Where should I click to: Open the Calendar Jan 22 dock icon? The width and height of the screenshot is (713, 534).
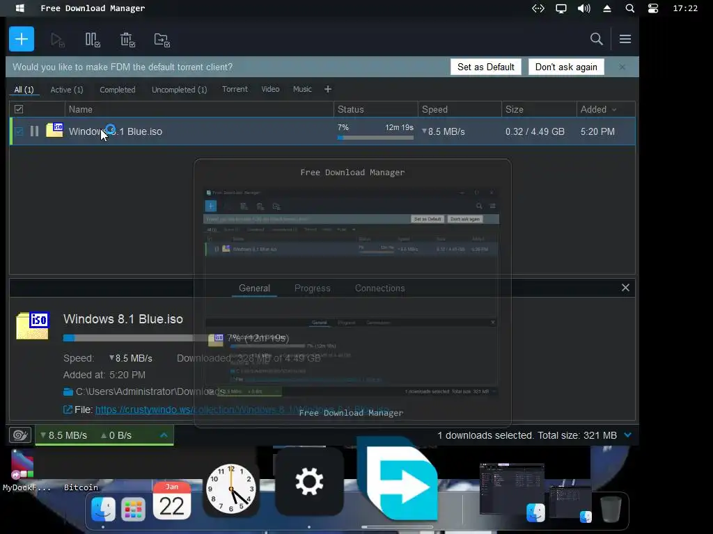coord(172,501)
